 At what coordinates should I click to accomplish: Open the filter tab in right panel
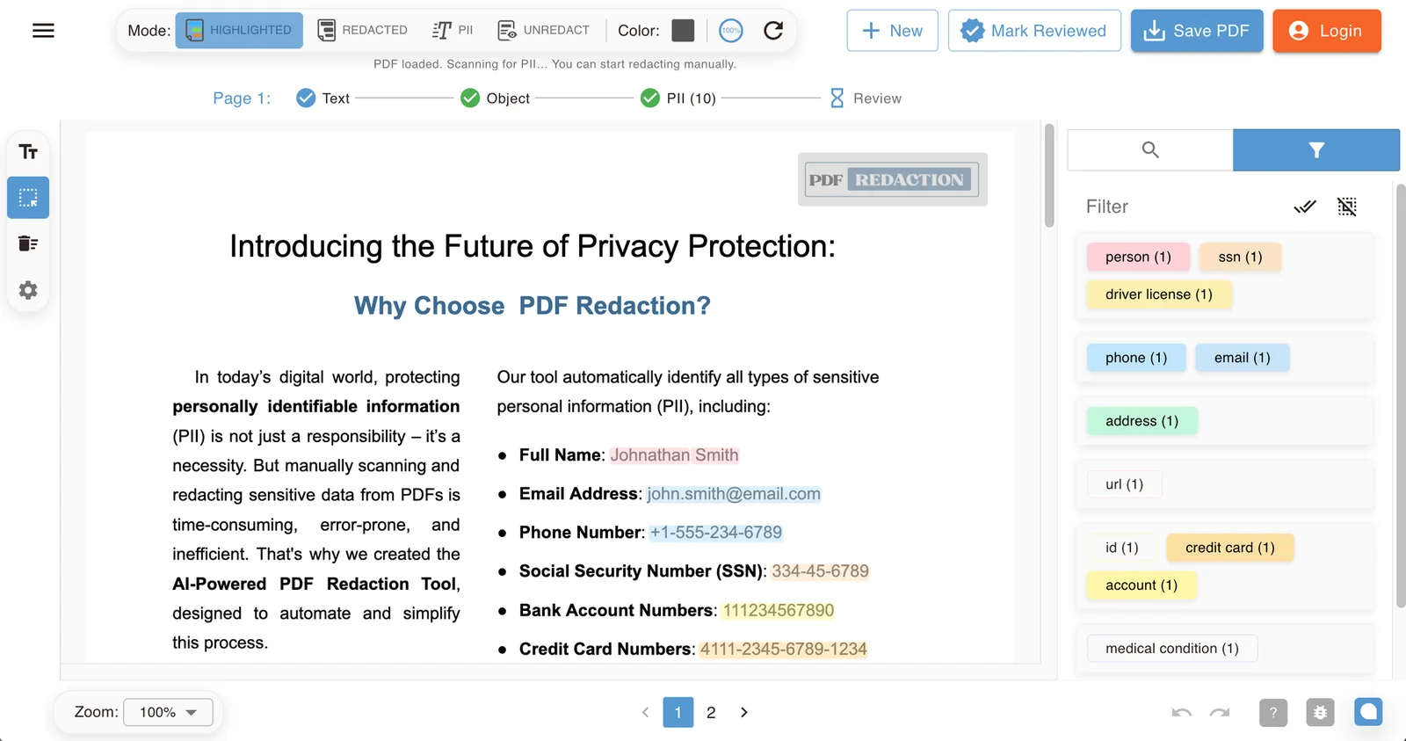(1316, 150)
